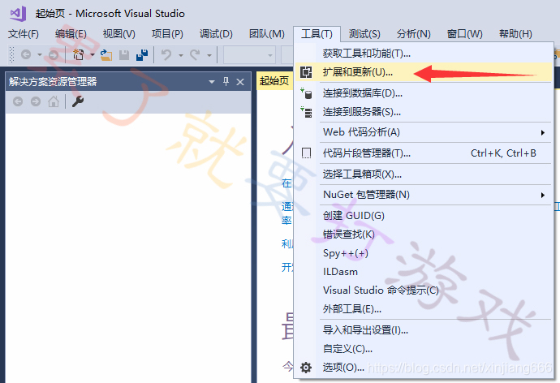
Task: Click the save toolbar icon
Action: point(124,54)
